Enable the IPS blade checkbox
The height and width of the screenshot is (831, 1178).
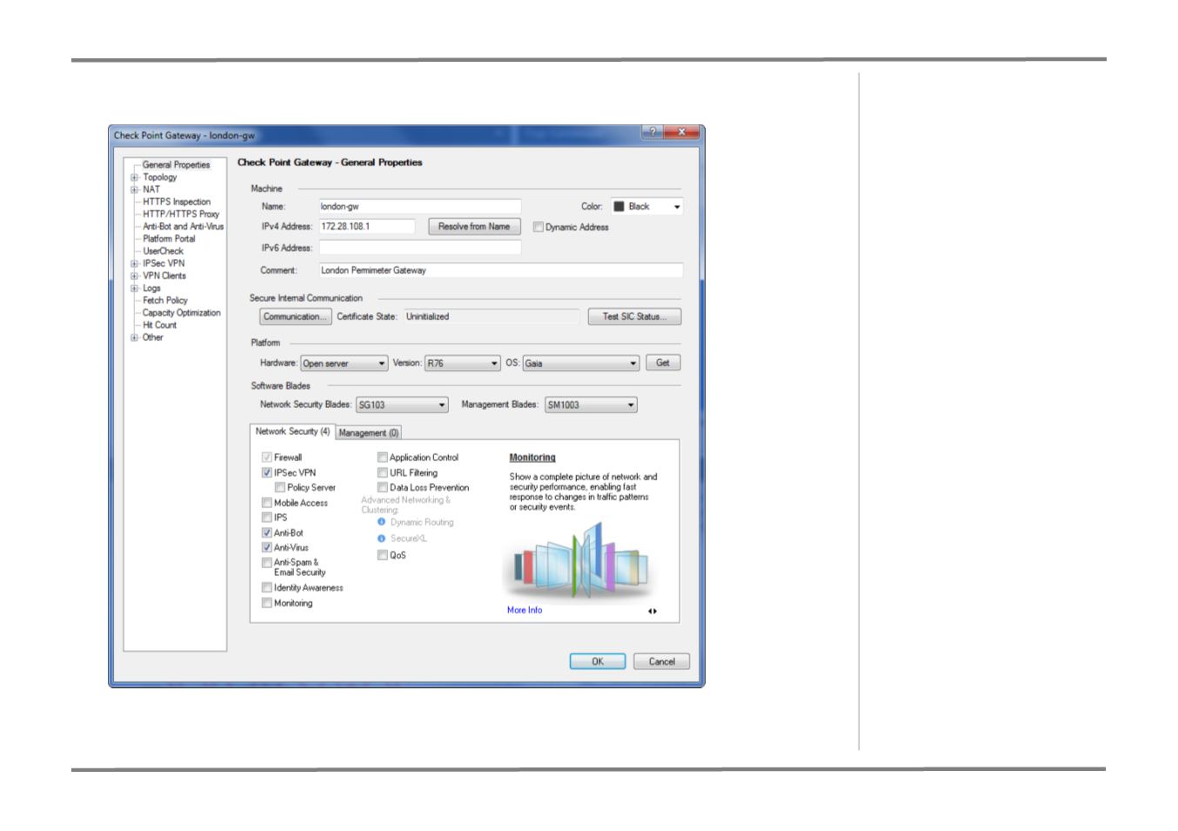click(267, 518)
